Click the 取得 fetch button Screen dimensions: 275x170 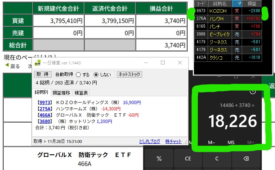[x=43, y=74]
